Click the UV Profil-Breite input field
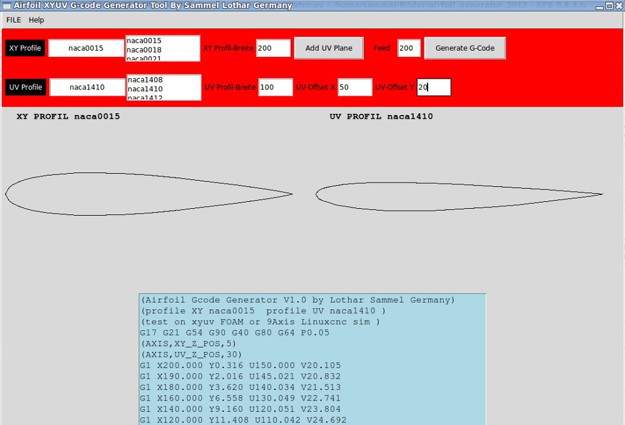Viewport: 625px width, 425px height. click(275, 87)
